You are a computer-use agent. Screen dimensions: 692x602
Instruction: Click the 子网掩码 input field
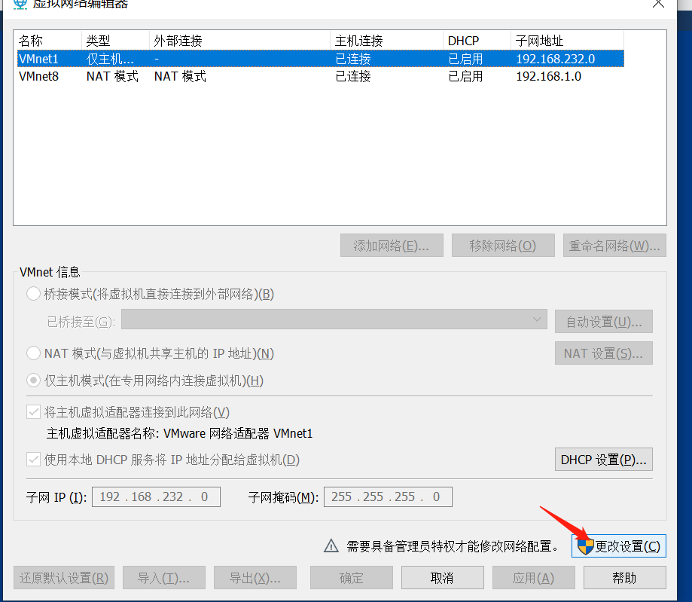[x=388, y=497]
